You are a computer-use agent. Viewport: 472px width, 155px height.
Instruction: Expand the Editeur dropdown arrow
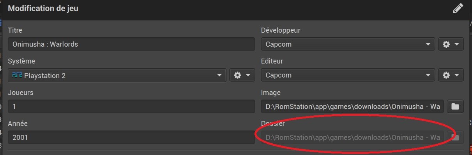(428, 75)
